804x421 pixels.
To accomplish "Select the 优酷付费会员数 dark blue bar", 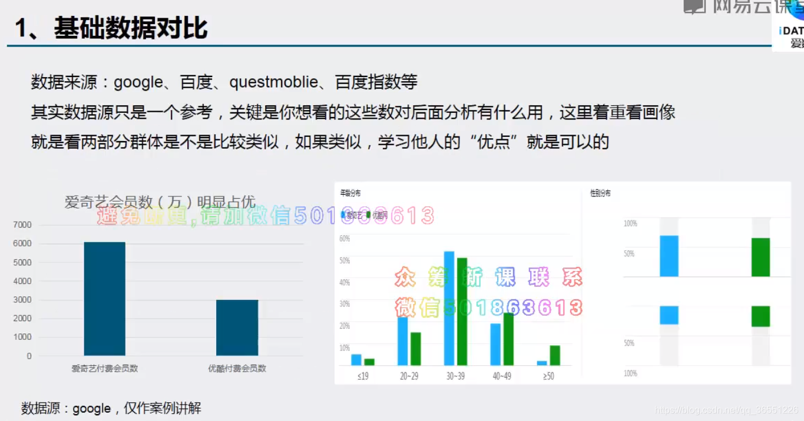I will (x=237, y=328).
